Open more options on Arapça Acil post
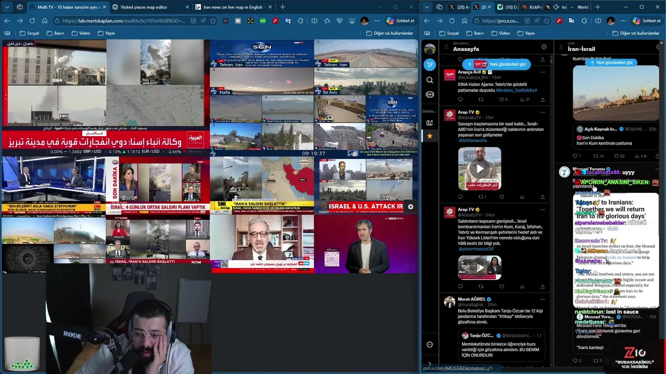 tap(542, 72)
